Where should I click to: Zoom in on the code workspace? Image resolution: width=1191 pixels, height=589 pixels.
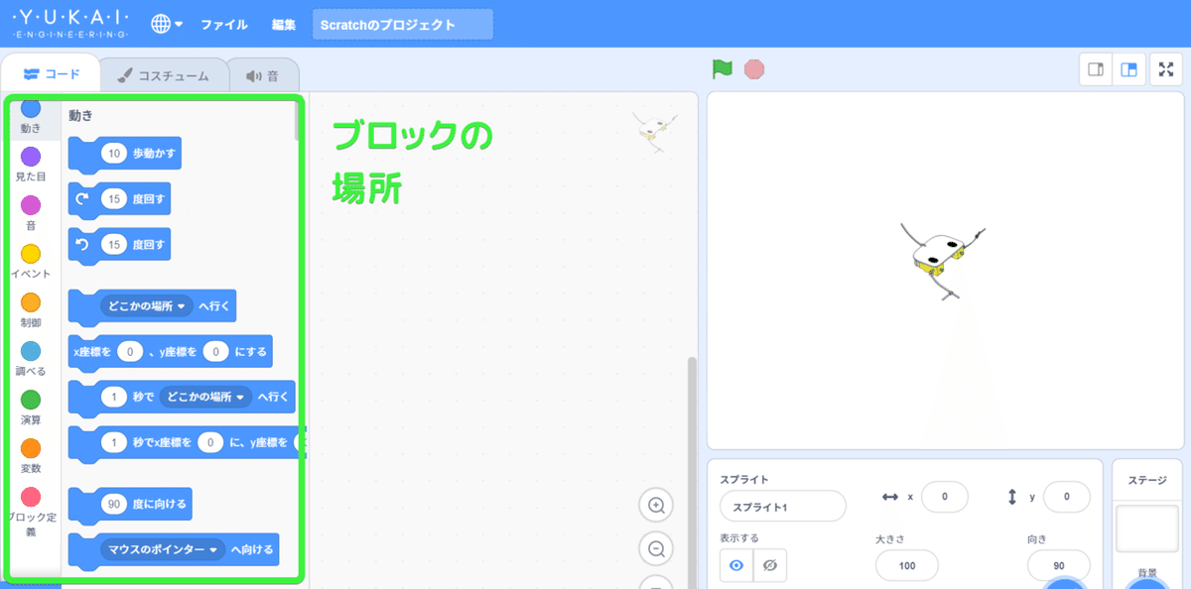coord(656,505)
